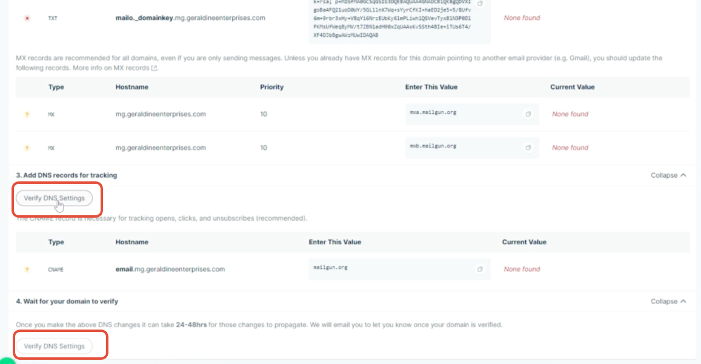Click the mxb.mailgun.org value field
This screenshot has width=701, height=364.
click(460, 147)
